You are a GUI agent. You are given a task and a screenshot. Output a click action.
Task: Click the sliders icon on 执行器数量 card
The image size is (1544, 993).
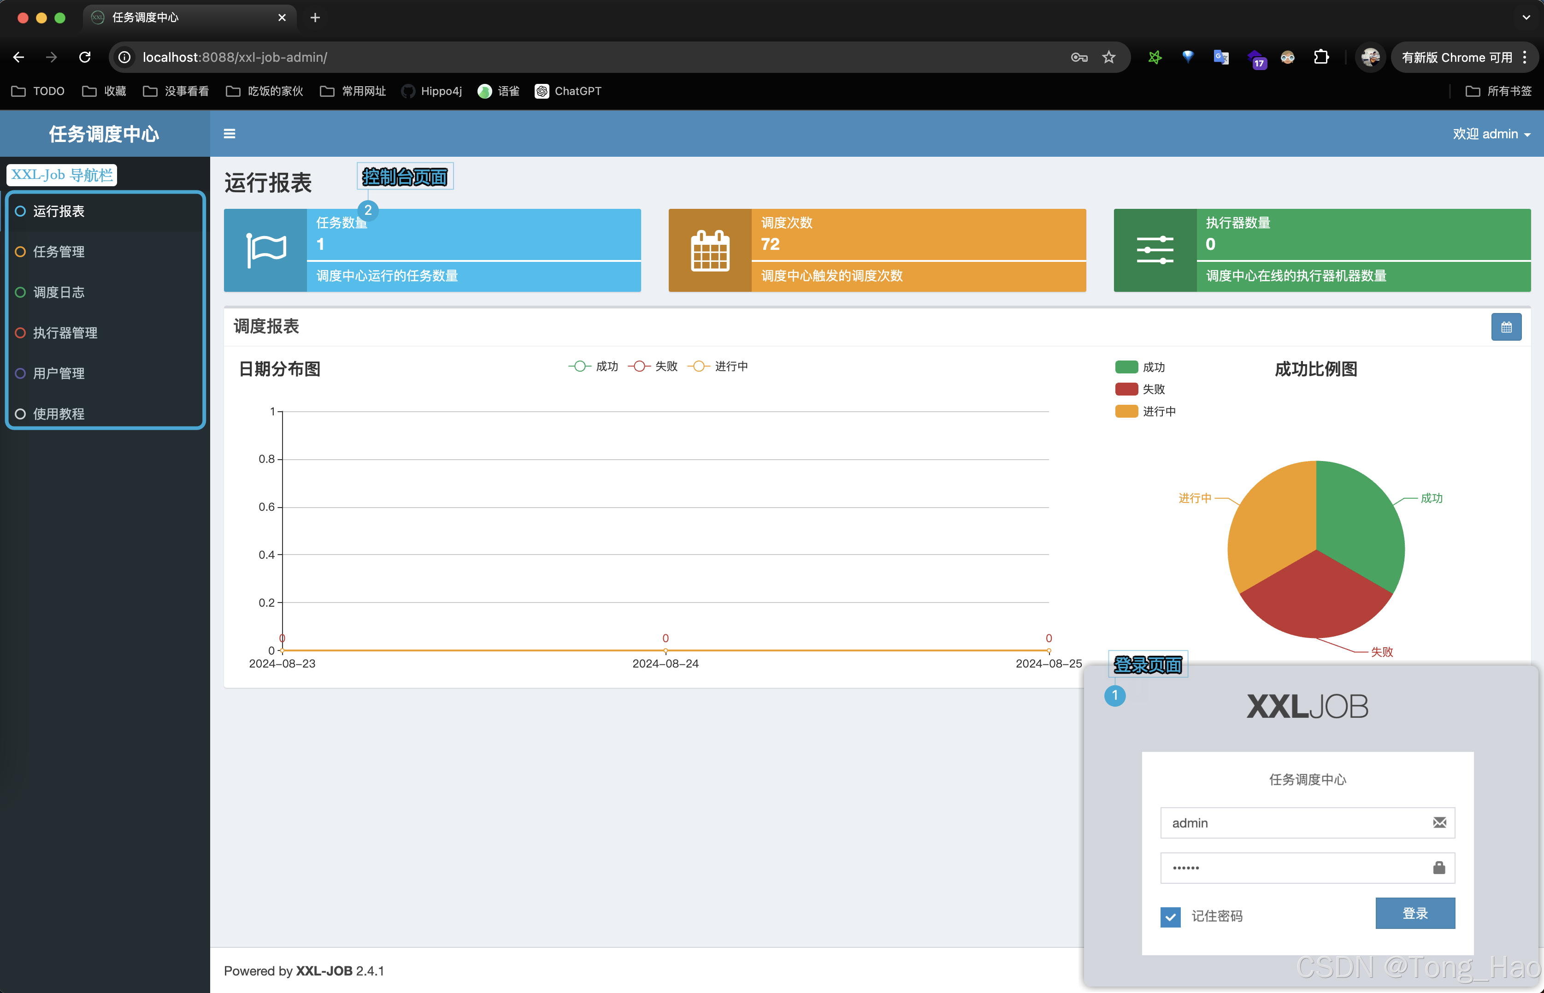pos(1155,250)
